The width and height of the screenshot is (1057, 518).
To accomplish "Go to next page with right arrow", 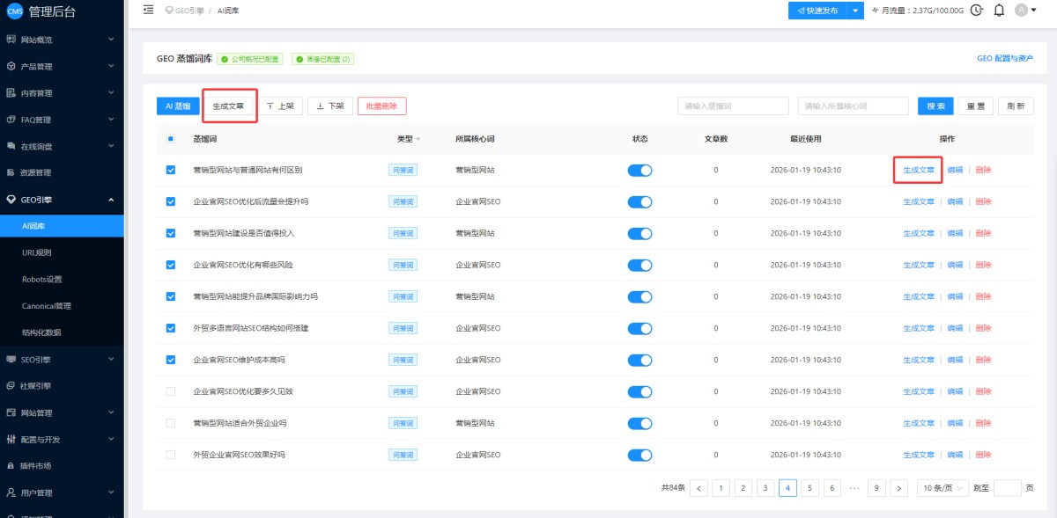I will pyautogui.click(x=898, y=488).
